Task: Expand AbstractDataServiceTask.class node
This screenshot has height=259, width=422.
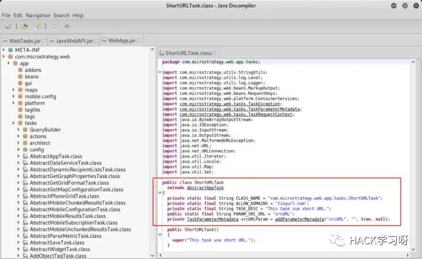Action: coord(19,163)
